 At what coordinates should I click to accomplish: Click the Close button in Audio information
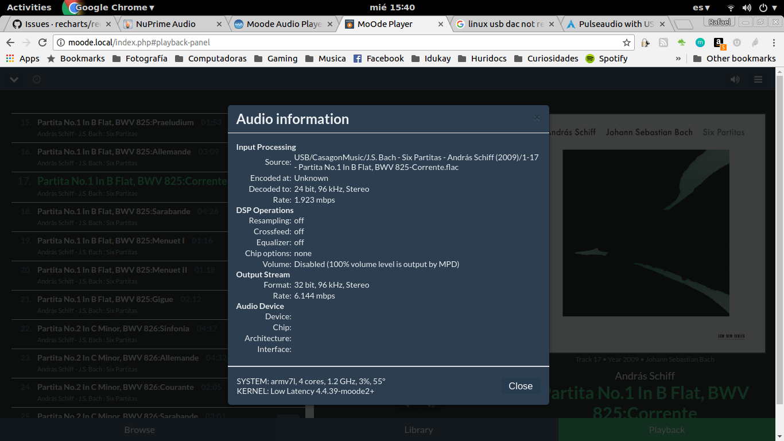(x=521, y=386)
